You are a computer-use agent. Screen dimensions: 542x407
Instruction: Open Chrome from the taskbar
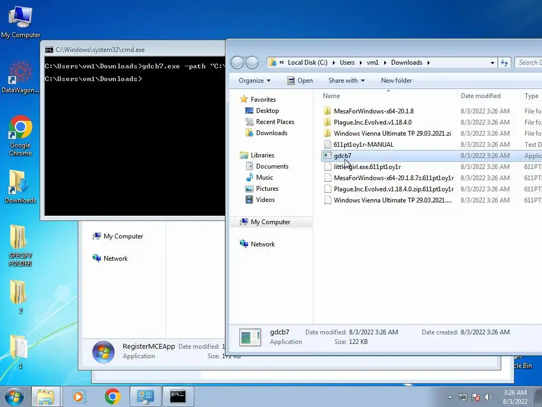click(x=113, y=396)
